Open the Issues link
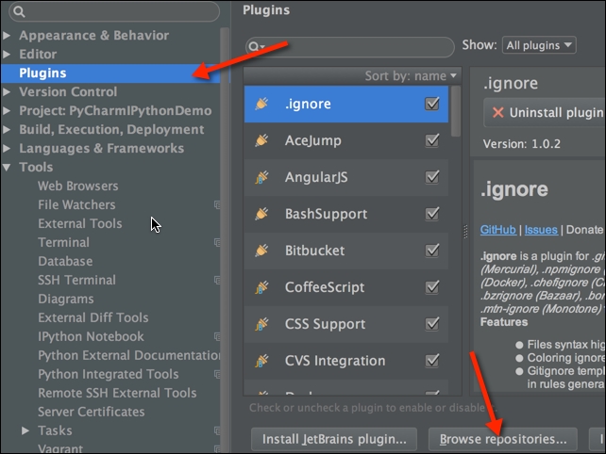This screenshot has height=454, width=606. pos(541,230)
